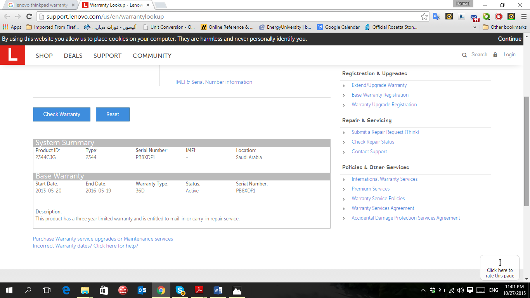Open Contact Support link

click(369, 151)
